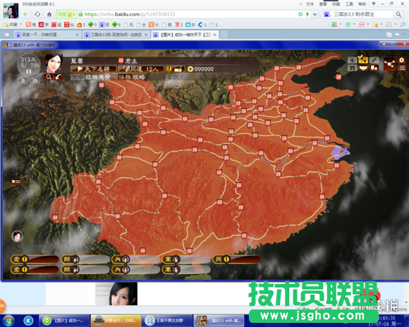The width and height of the screenshot is (409, 327).
Task: Expand the address bar history chevron
Action: [x=315, y=14]
